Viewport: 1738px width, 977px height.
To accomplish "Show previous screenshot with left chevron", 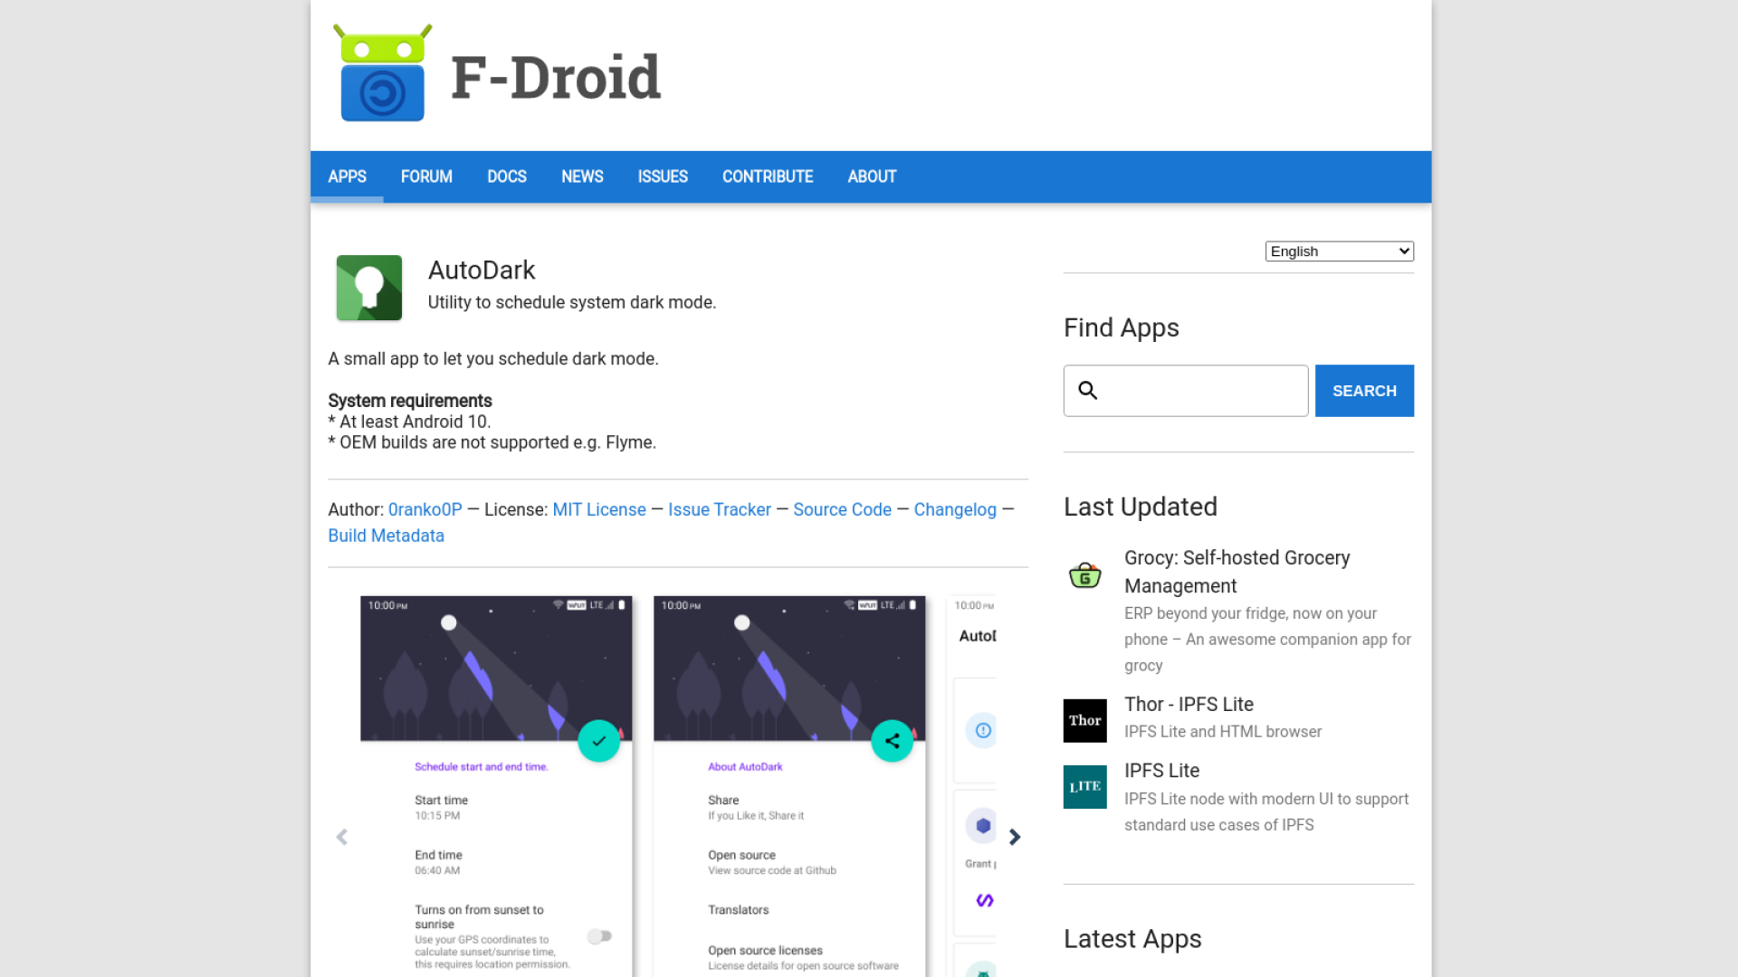I will [342, 837].
